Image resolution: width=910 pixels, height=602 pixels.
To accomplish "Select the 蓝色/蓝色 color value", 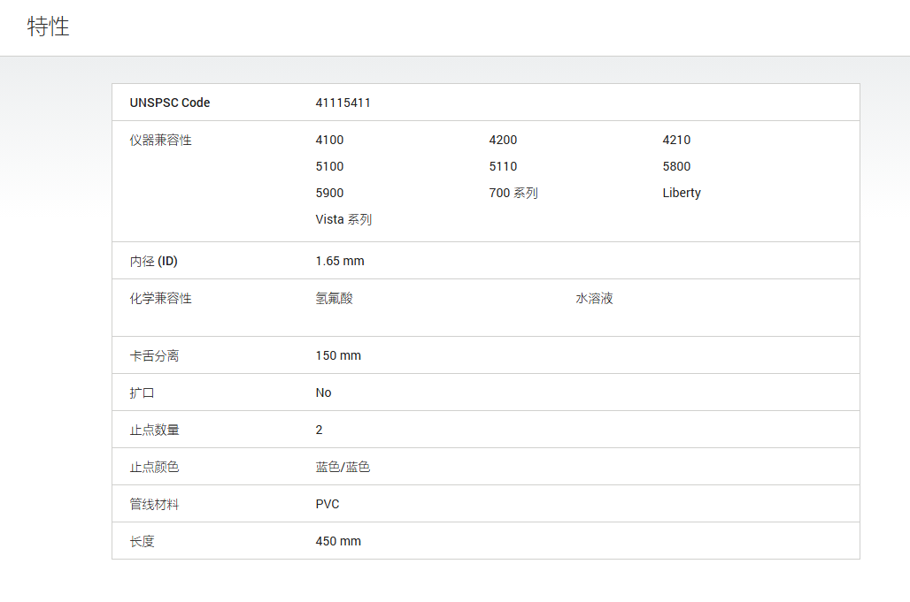I will tap(343, 467).
